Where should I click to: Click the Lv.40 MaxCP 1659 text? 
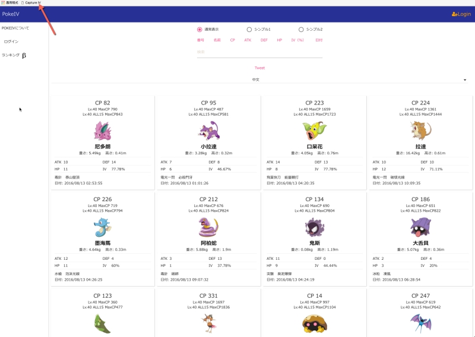click(x=315, y=109)
